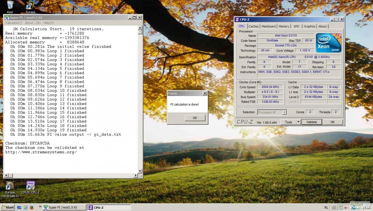Screen dimensions: 373x211
Task: Click the Allocated memory = 8388648 line
Action: click(45, 42)
